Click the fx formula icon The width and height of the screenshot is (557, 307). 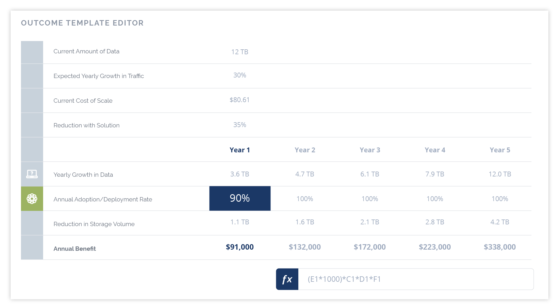[287, 279]
